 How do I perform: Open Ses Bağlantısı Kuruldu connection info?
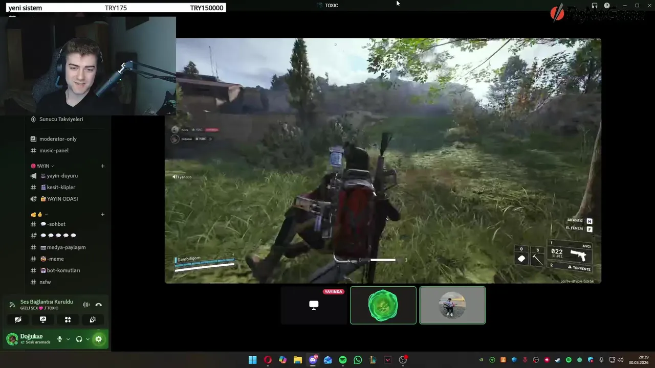click(47, 302)
